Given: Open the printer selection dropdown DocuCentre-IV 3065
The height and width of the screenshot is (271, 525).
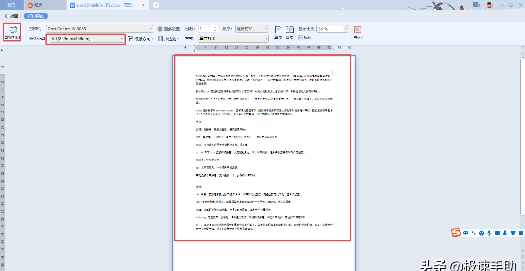Looking at the screenshot, I should coord(99,29).
